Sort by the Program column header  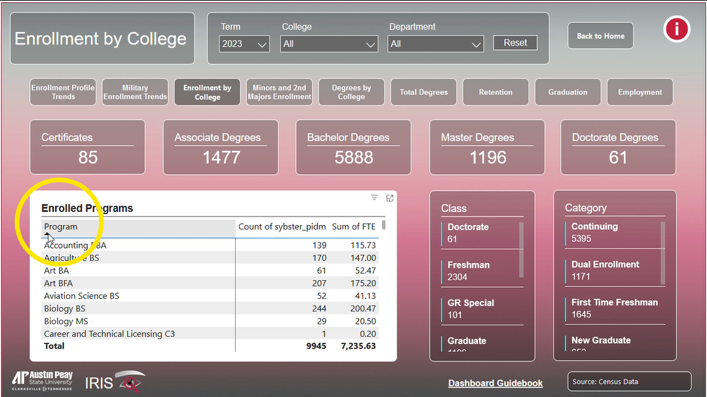coord(61,227)
